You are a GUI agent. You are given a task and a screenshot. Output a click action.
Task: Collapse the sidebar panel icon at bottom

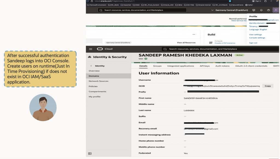click(x=90, y=154)
